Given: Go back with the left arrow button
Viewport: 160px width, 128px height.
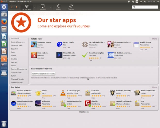Looking at the screenshot, I should click(12, 7).
